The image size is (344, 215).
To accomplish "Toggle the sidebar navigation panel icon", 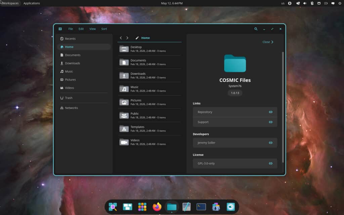I will [60, 29].
